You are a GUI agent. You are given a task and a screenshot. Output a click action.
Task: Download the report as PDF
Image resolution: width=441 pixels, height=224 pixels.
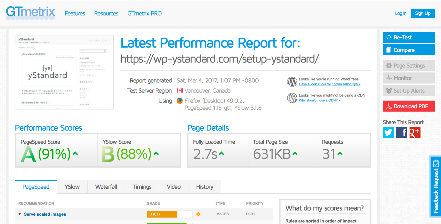coord(408,106)
